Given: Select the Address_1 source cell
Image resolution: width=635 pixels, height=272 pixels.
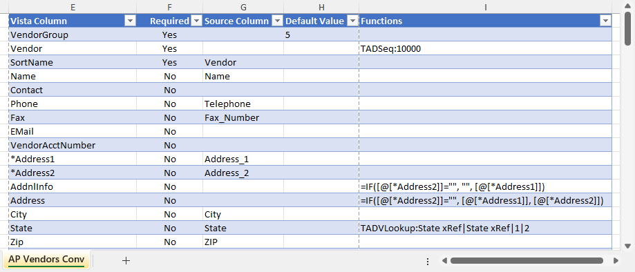Looking at the screenshot, I should 243,159.
